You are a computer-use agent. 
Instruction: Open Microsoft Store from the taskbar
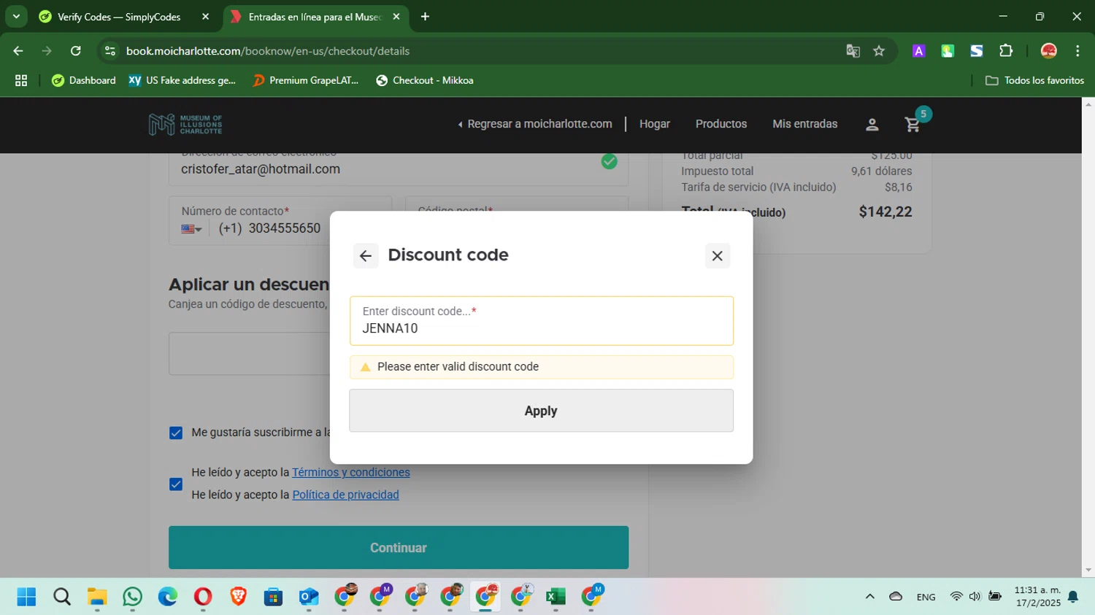pos(273,597)
